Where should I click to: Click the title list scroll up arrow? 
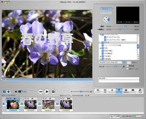(138, 56)
